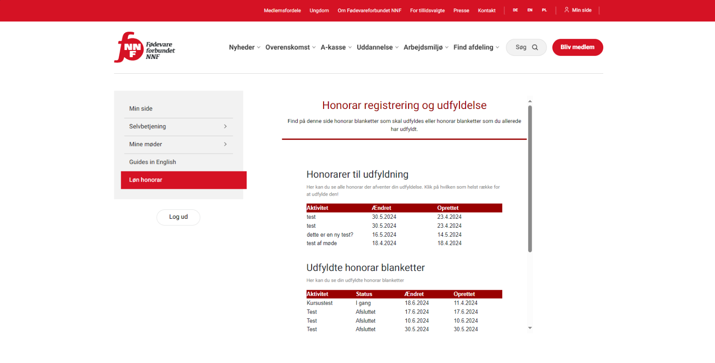Expand Selvbetjening sidebar chevron
715x363 pixels.
click(225, 127)
